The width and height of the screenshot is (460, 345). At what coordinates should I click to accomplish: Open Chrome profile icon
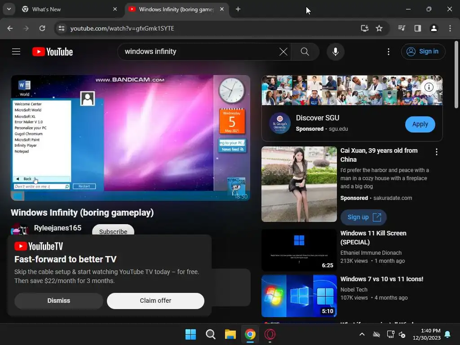[434, 28]
